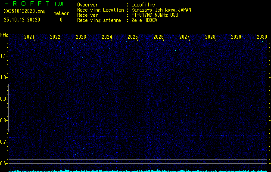
Task: Select the 2030 time marker
Action: click(262, 37)
